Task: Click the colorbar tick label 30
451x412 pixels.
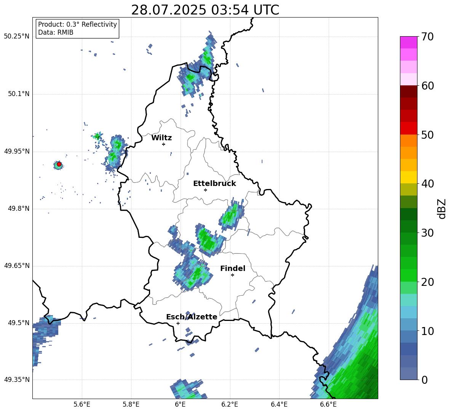Action: click(x=427, y=233)
